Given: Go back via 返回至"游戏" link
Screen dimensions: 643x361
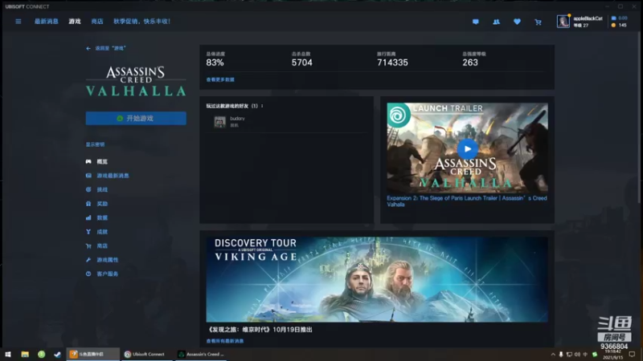Looking at the screenshot, I should (x=106, y=48).
